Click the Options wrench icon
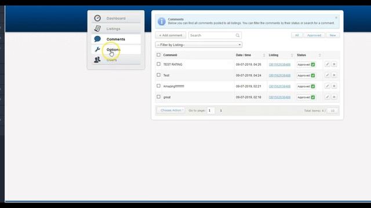This screenshot has width=371, height=208. (97, 49)
